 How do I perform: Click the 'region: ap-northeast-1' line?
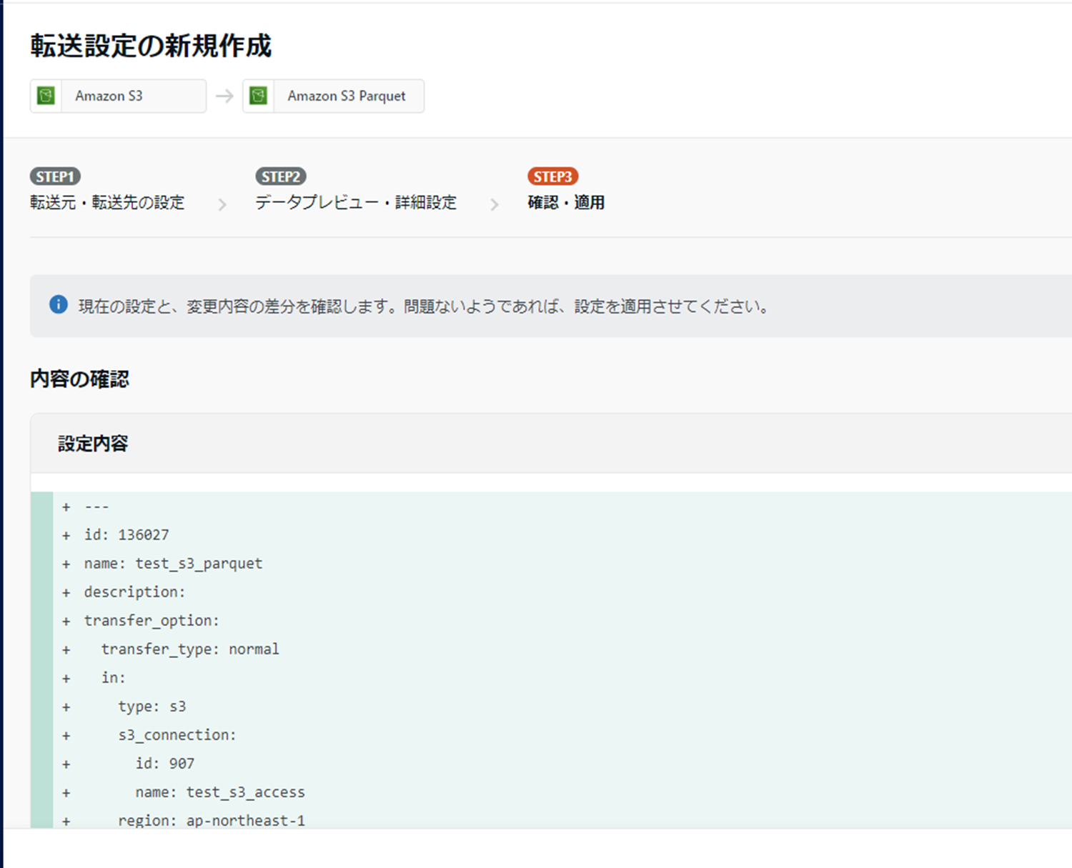[212, 821]
